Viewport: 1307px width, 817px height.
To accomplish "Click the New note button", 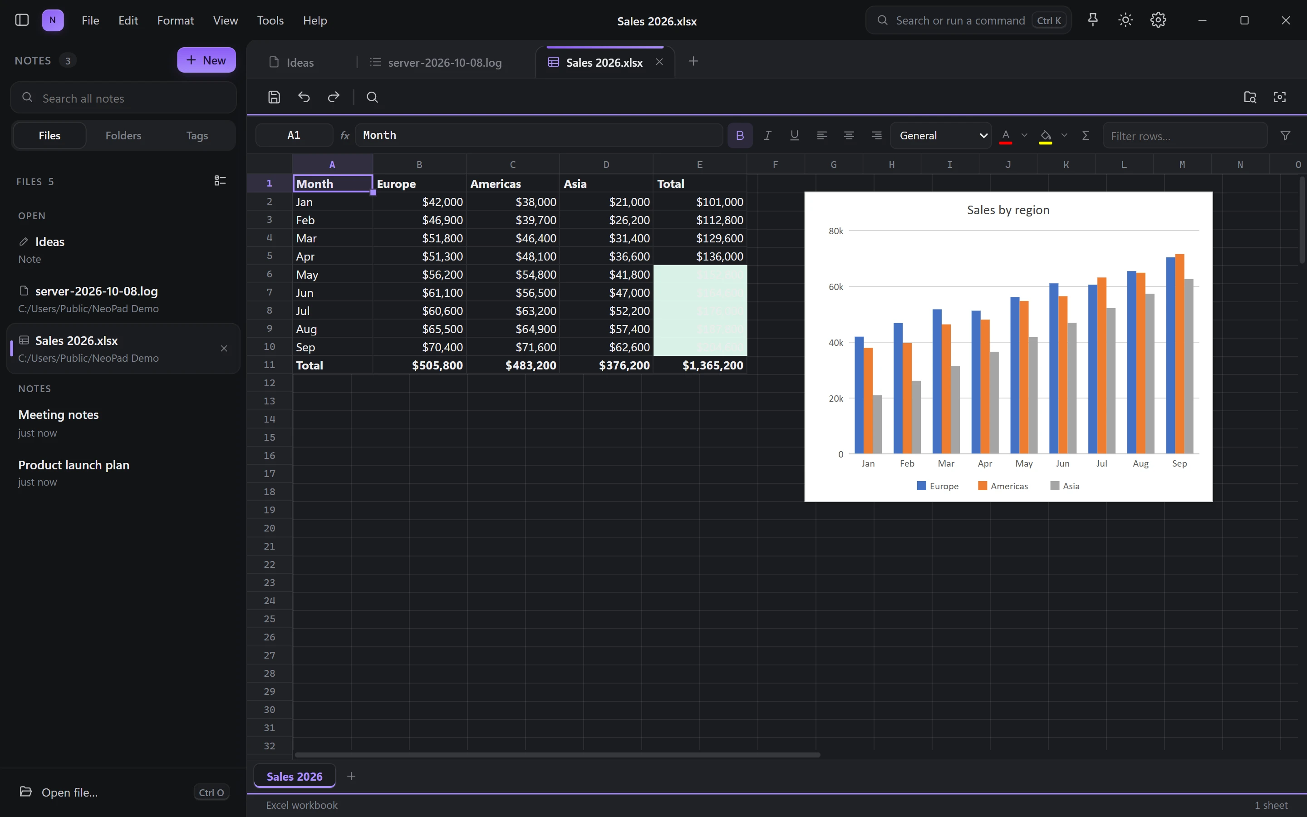I will [x=206, y=60].
